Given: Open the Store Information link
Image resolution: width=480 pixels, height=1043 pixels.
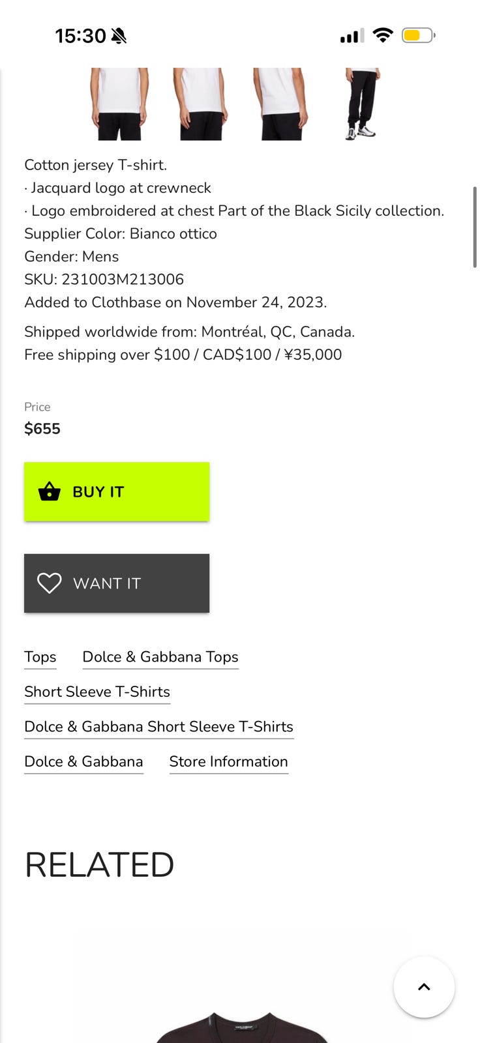Looking at the screenshot, I should pos(228,761).
